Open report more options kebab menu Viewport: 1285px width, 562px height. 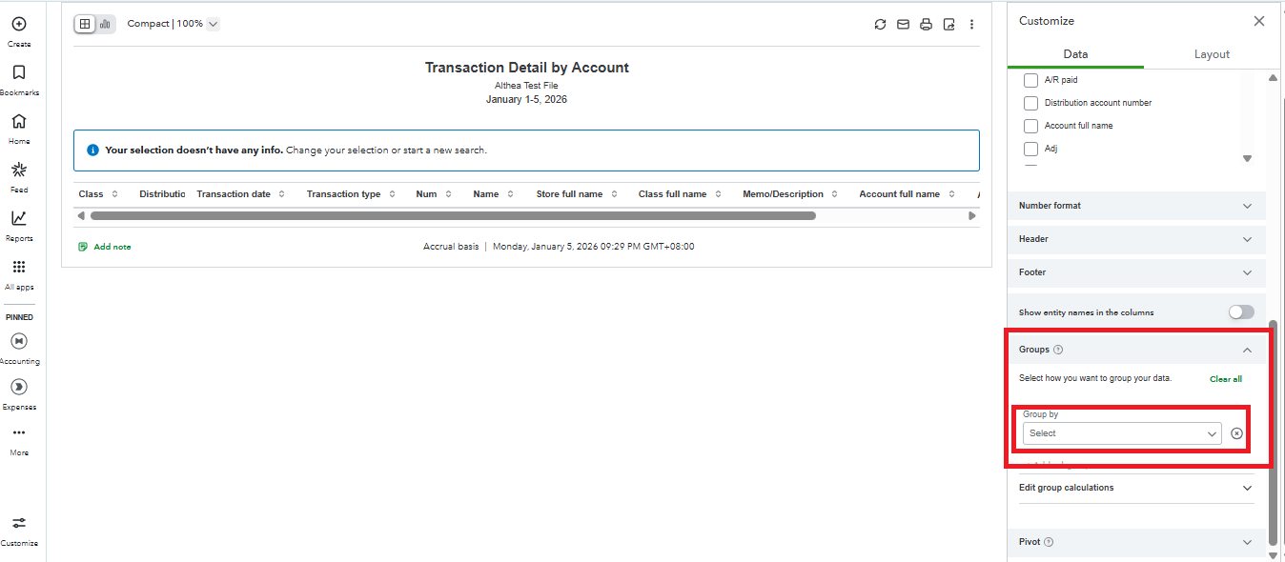pyautogui.click(x=971, y=25)
